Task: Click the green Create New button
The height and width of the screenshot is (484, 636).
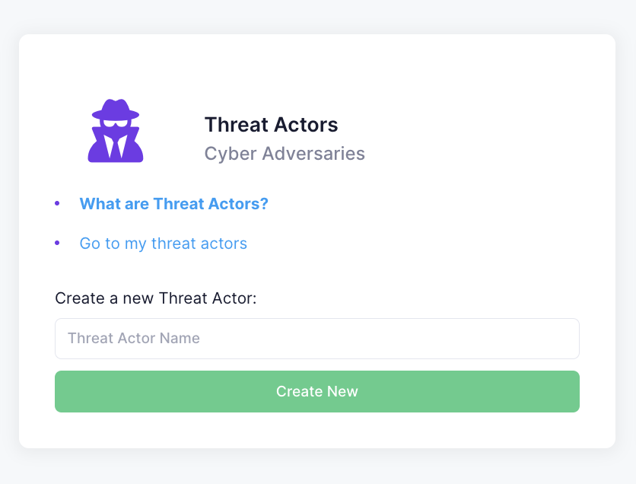Action: click(317, 391)
